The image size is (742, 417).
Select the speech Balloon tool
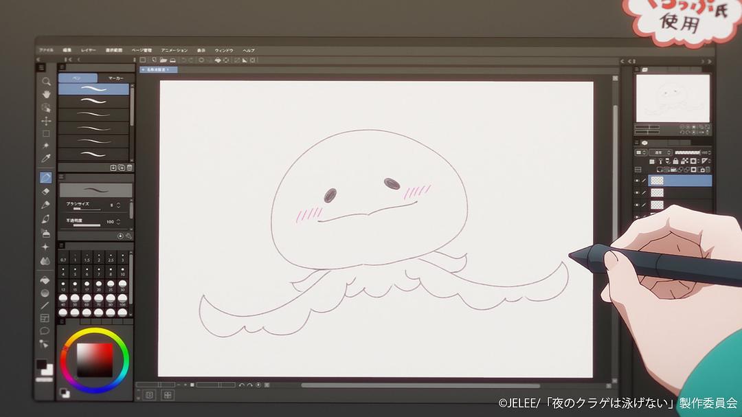(x=45, y=331)
